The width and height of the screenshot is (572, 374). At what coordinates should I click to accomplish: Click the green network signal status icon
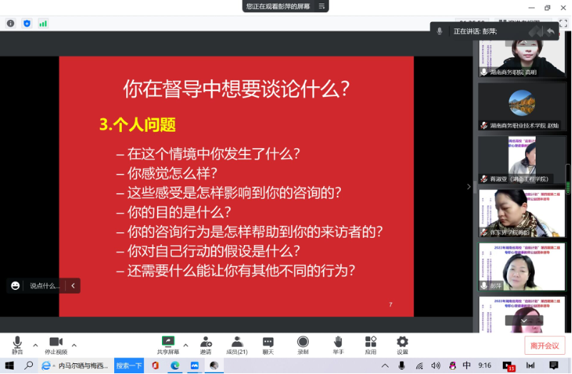[44, 24]
